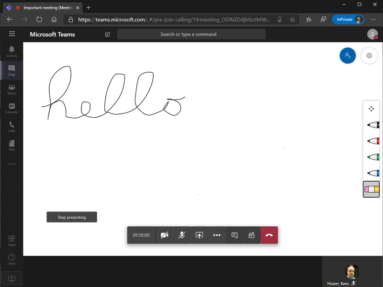Select the whiteboard eraser tool
Image resolution: width=383 pixels, height=287 pixels.
(372, 189)
